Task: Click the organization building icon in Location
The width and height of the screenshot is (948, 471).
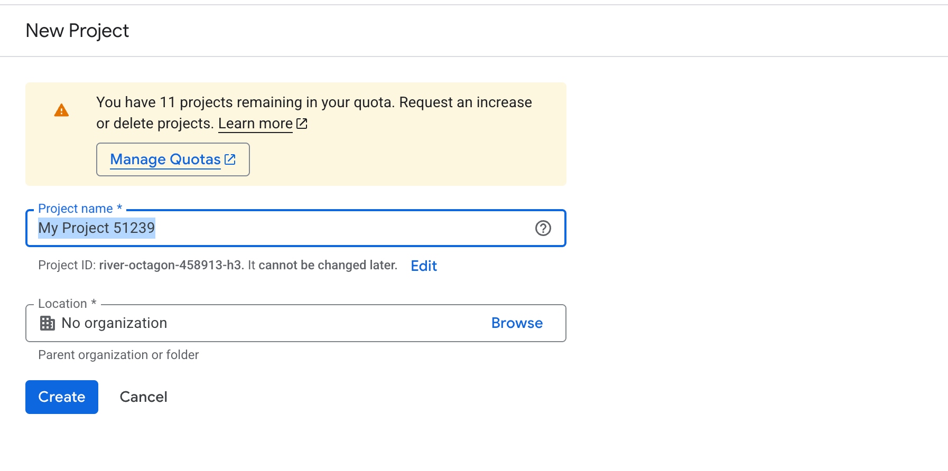Action: click(x=48, y=323)
